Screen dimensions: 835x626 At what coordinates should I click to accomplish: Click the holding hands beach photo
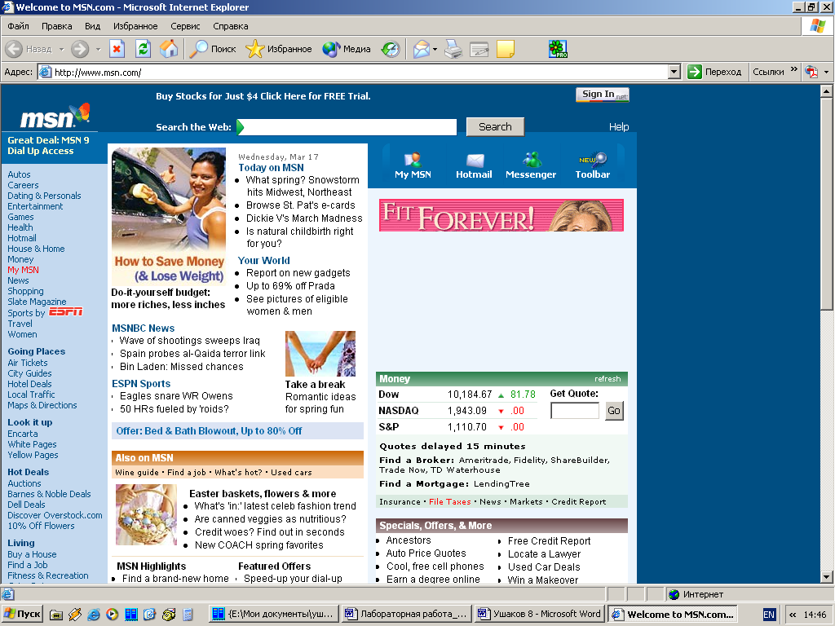[x=320, y=354]
